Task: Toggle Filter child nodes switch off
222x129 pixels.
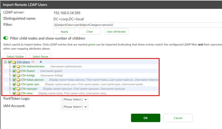Action: click(6, 38)
